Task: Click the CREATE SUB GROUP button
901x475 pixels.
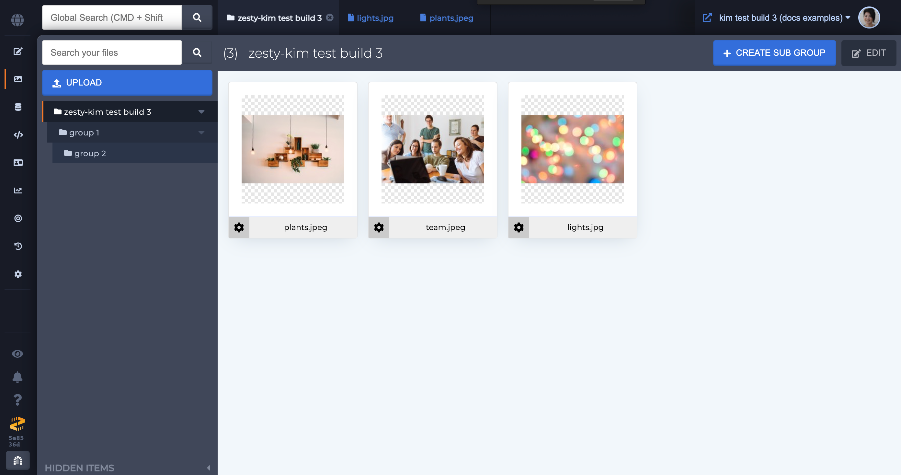Action: (774, 53)
